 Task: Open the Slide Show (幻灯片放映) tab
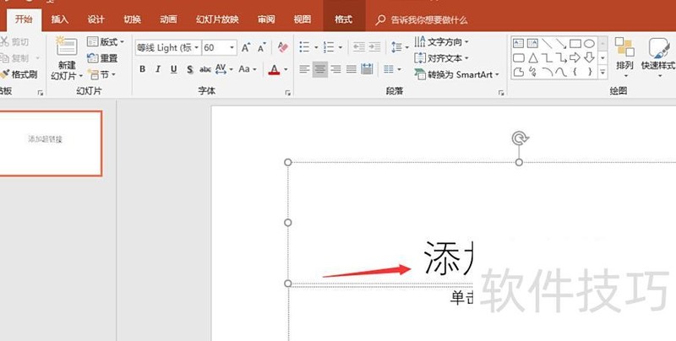(x=217, y=19)
